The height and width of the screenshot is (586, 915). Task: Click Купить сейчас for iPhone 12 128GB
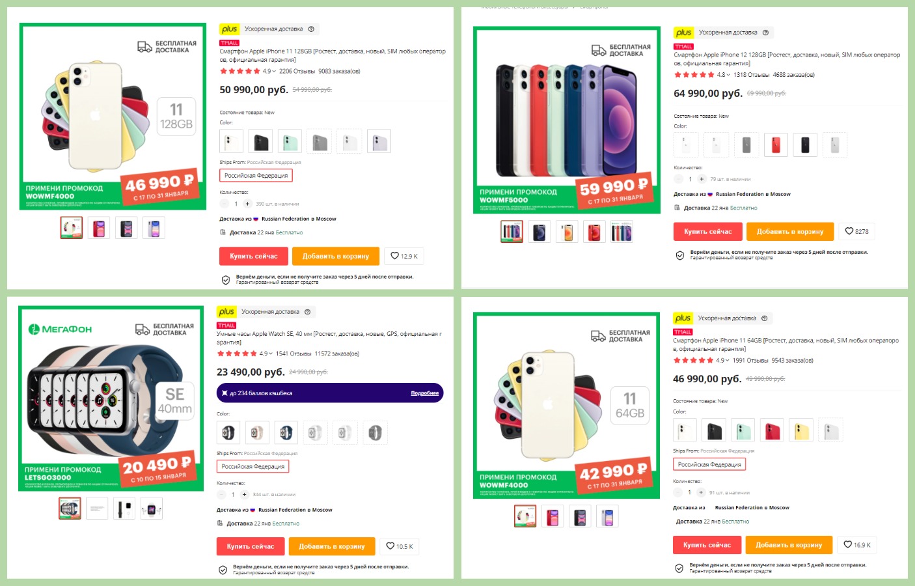pyautogui.click(x=707, y=231)
